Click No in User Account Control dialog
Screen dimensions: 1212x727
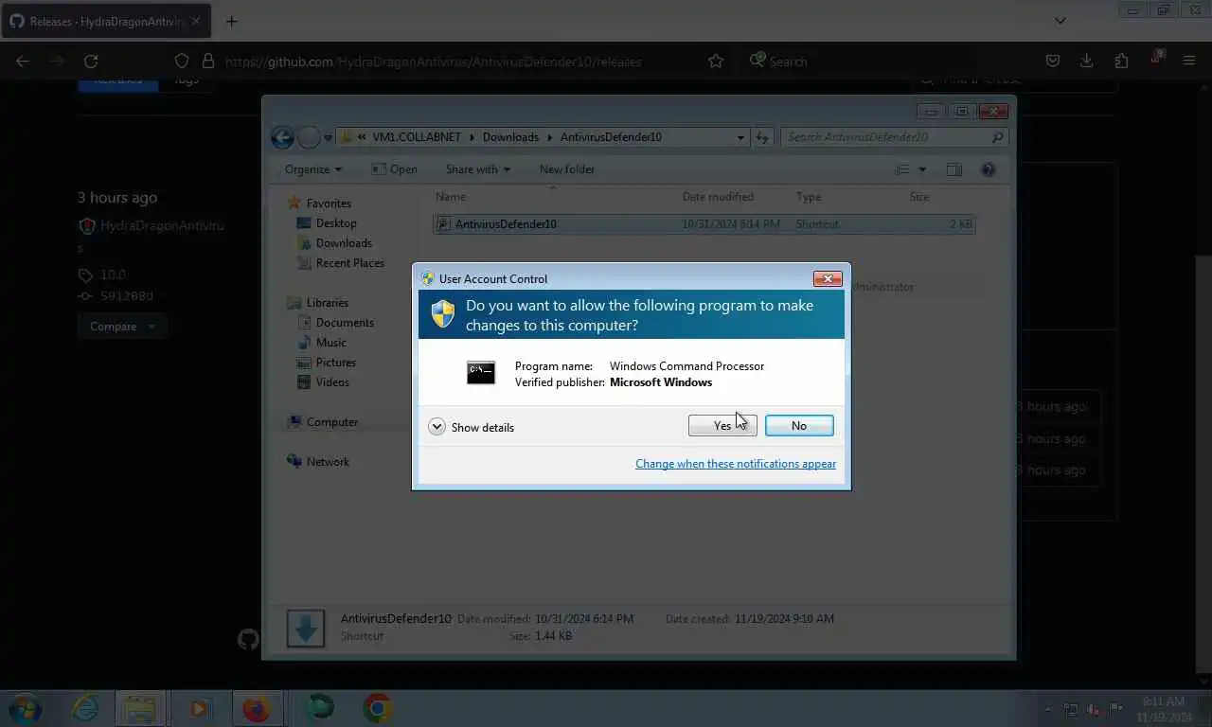799,426
